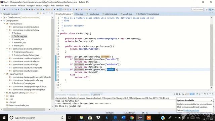
Task: Click the External Tools toolbar icon
Action: (32, 9)
